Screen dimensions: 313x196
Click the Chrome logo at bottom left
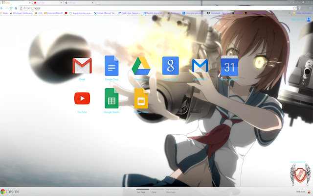click(10, 192)
